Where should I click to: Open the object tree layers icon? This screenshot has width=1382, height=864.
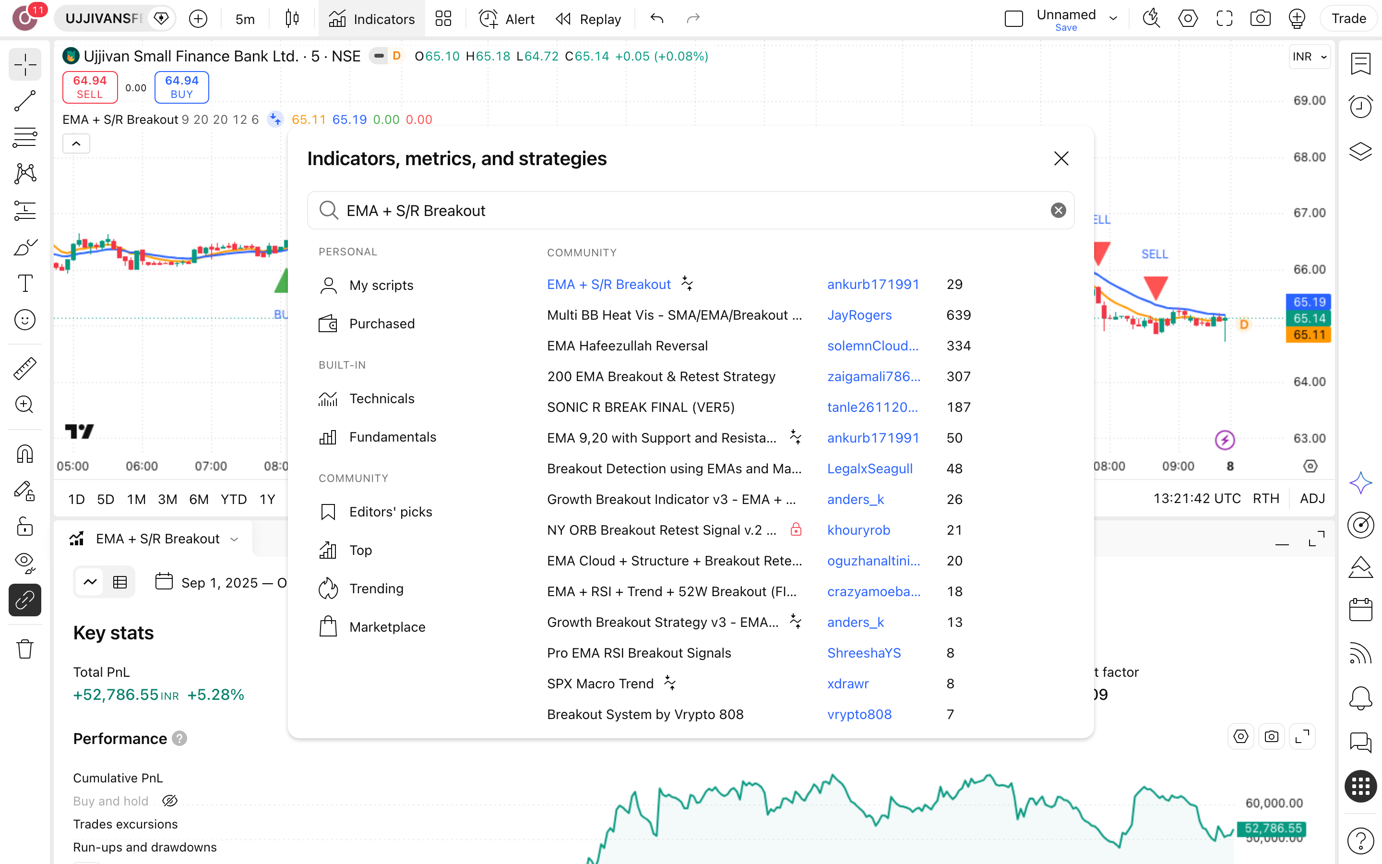(1360, 151)
